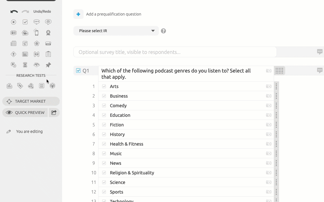Expand the Q1 grid options handle
This screenshot has width=324, height=202.
pos(279,71)
